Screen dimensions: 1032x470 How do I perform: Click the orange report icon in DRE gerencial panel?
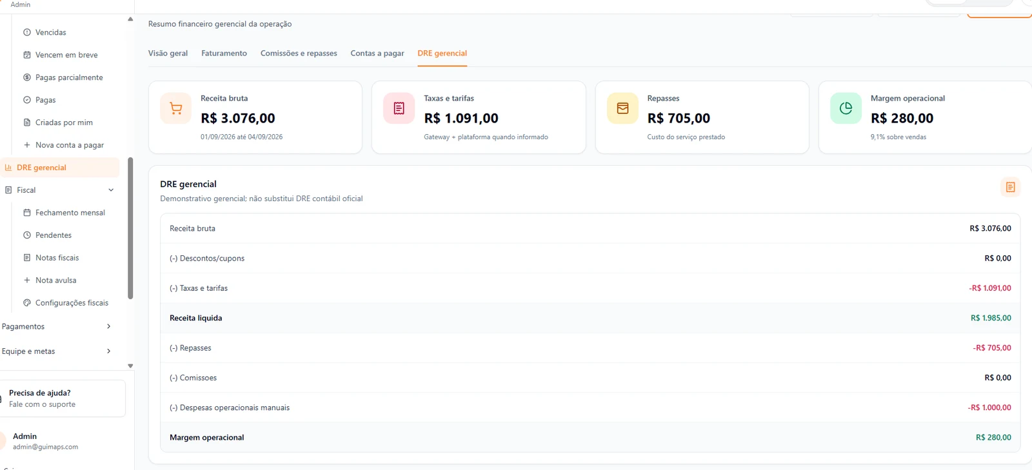click(1011, 187)
